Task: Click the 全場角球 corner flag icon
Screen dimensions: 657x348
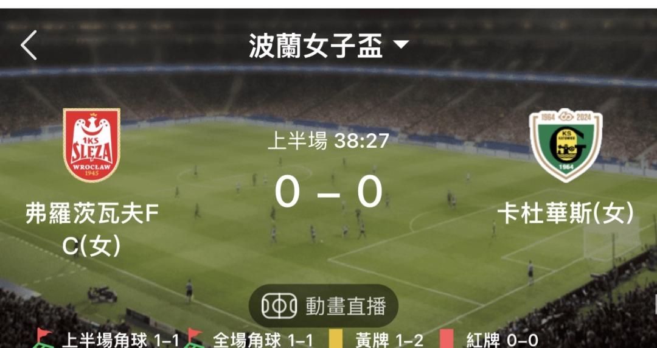Action: point(195,339)
